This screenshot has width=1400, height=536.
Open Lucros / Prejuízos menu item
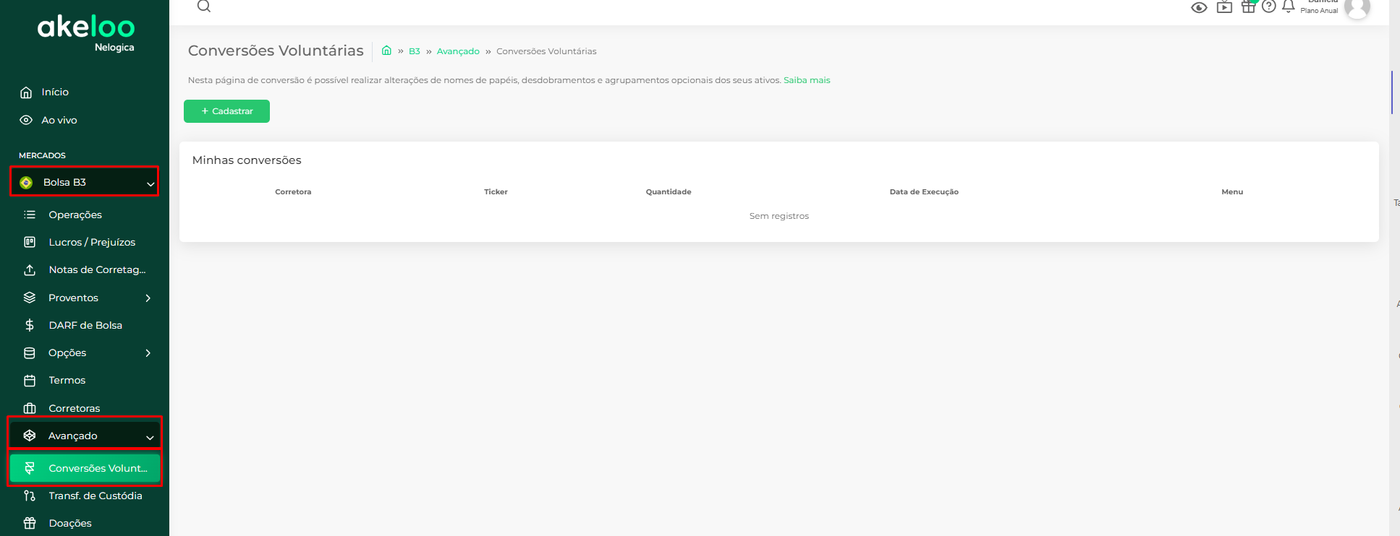click(x=92, y=242)
